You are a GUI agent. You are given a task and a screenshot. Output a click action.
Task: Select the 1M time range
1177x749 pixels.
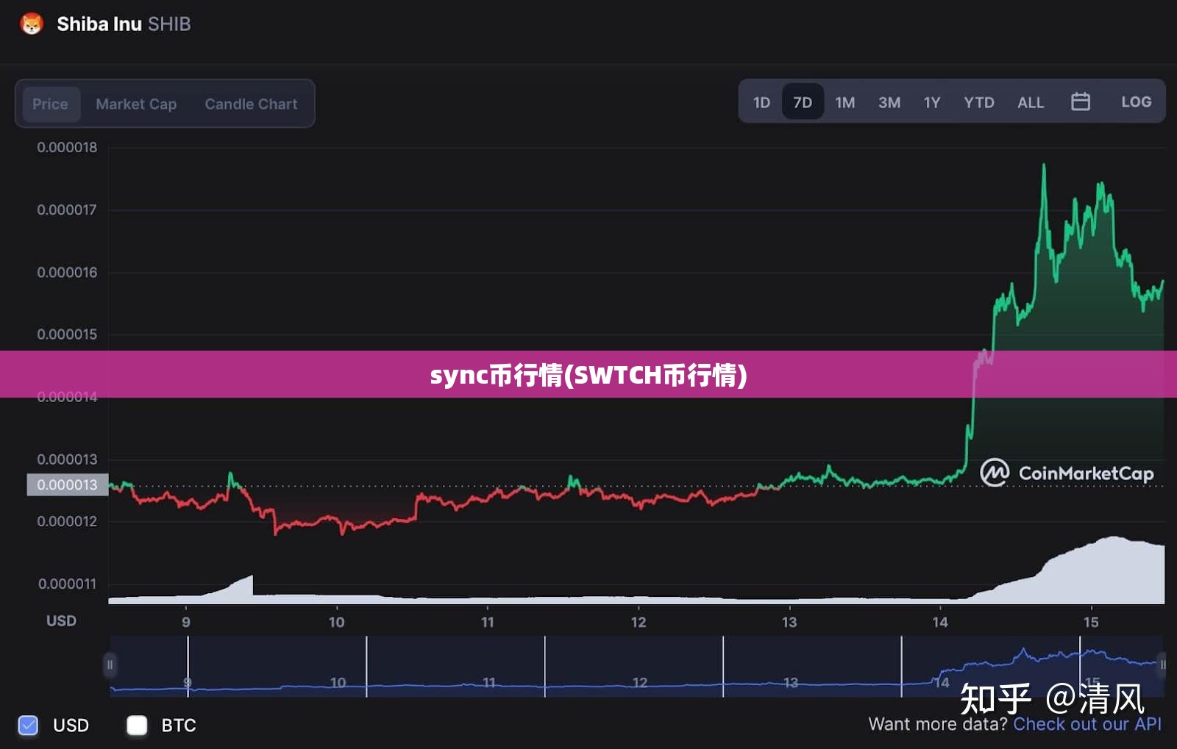click(x=844, y=102)
